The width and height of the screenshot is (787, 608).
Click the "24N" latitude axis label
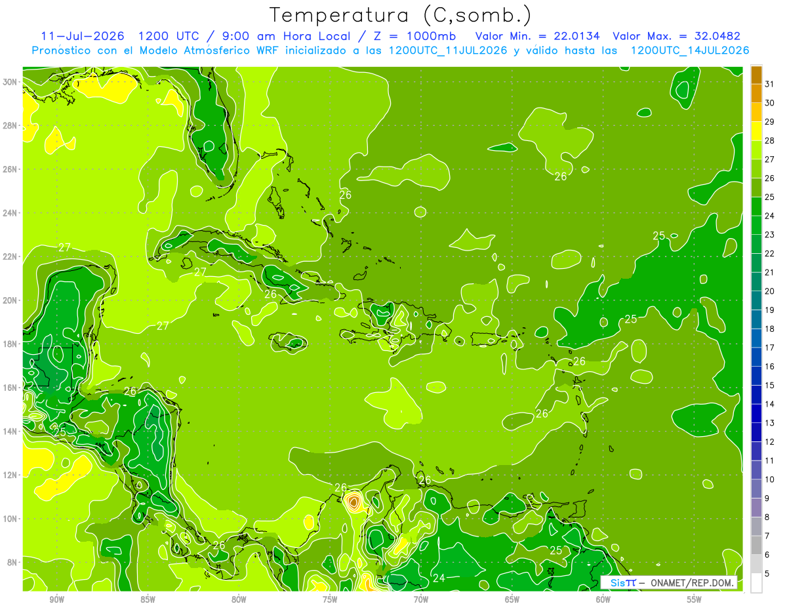tap(10, 213)
